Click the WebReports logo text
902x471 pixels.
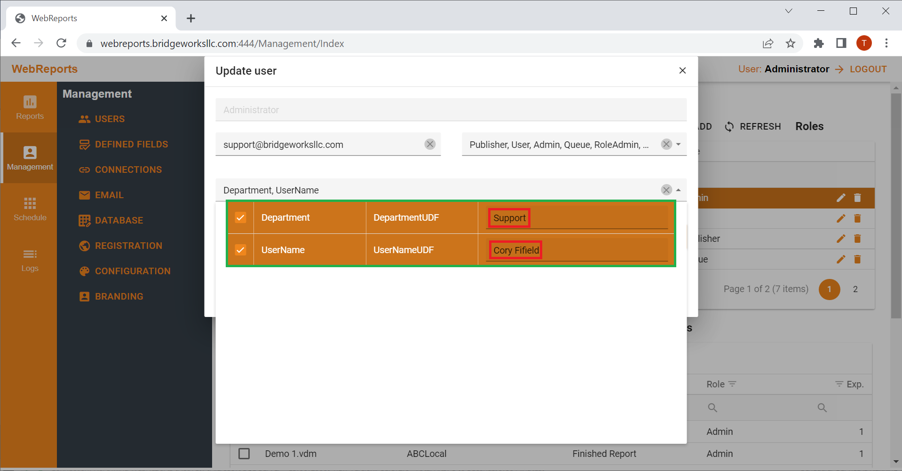pos(45,69)
